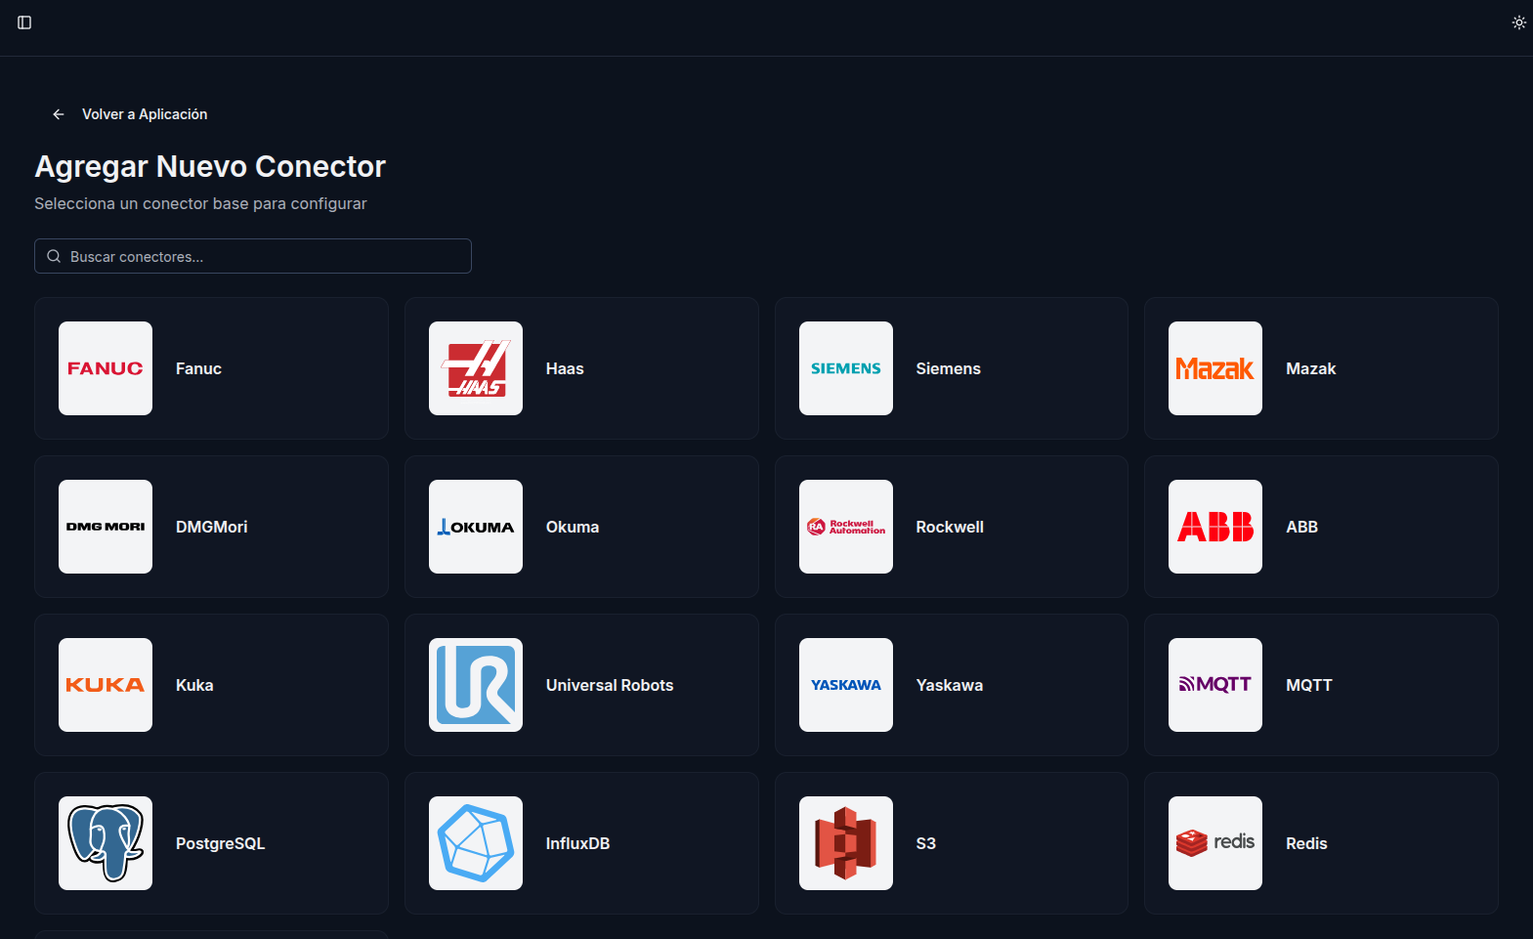The height and width of the screenshot is (939, 1533).
Task: Select the PostgreSQL elephant icon
Action: point(106,843)
